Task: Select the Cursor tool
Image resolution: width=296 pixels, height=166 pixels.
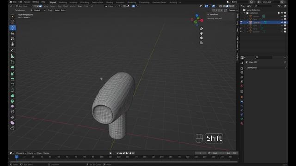Action: 12,22
